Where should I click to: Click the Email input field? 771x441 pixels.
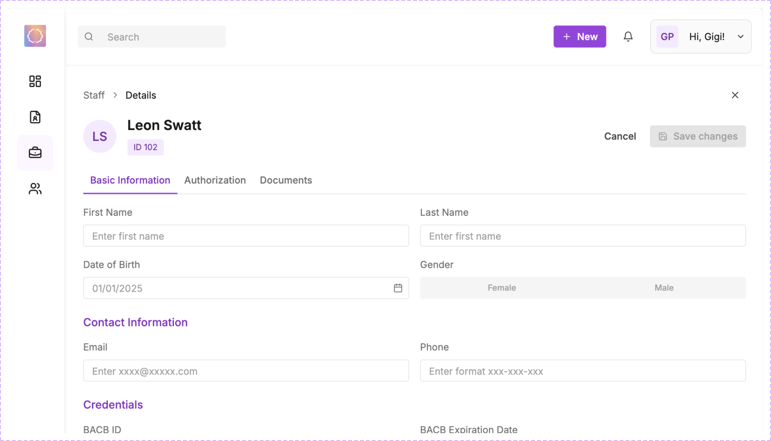point(246,371)
